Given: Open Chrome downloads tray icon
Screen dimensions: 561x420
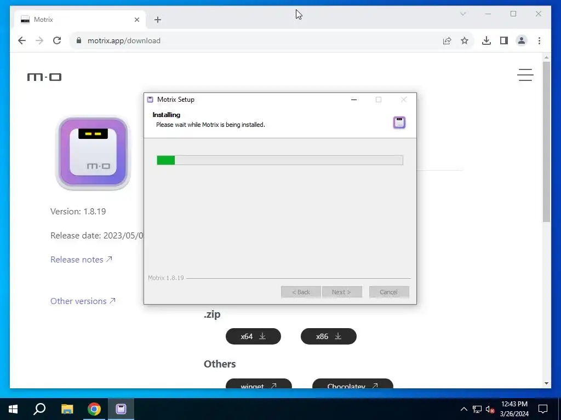Looking at the screenshot, I should 486,40.
